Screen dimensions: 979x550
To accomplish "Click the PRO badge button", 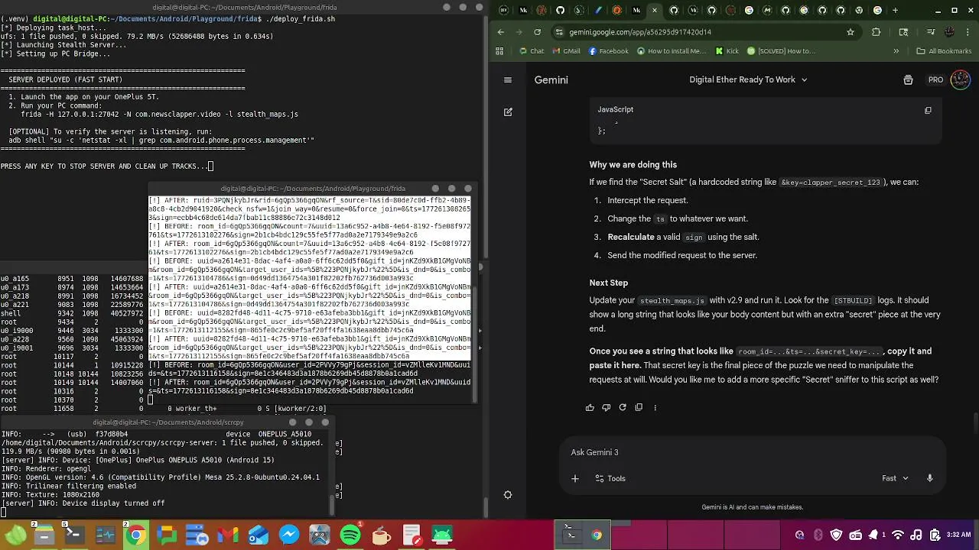I will [x=935, y=79].
